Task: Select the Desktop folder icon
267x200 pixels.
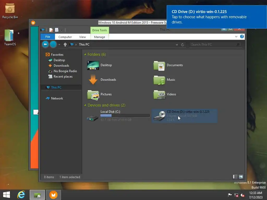Action: 93,65
